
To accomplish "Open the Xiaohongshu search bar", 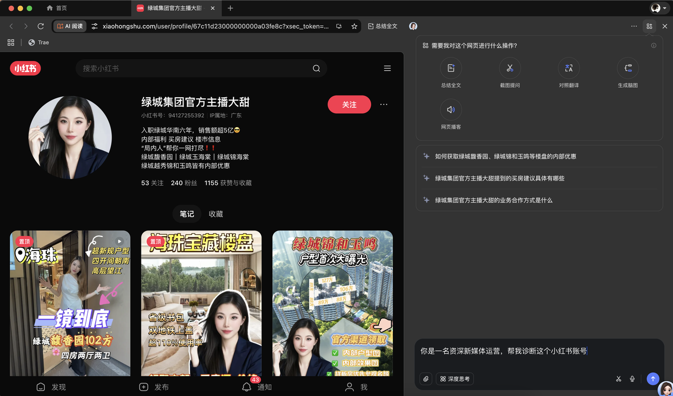I will 201,68.
